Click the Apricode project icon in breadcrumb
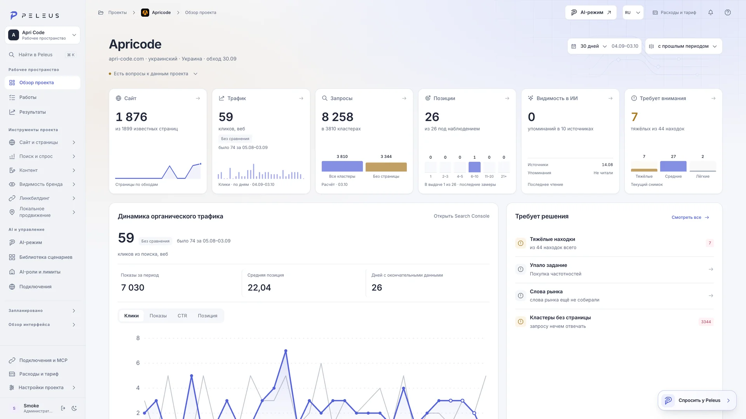Image resolution: width=746 pixels, height=419 pixels. [x=145, y=12]
